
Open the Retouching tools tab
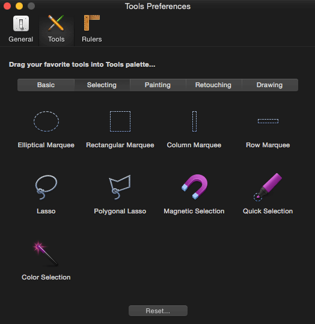(x=213, y=85)
